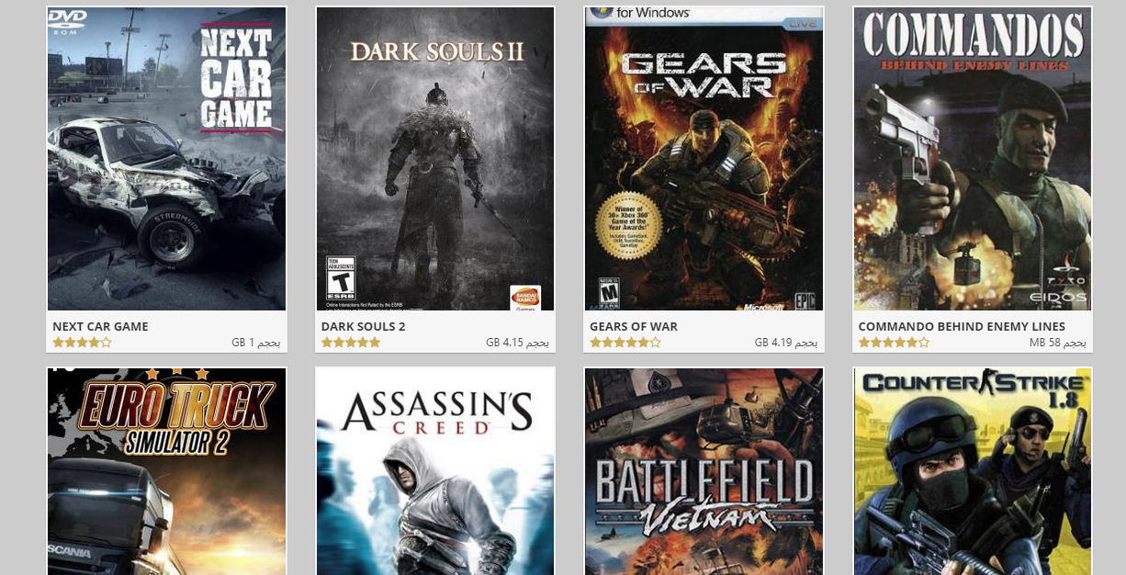The width and height of the screenshot is (1126, 575).
Task: Click the star rating under Next Car Game
Action: [x=82, y=343]
